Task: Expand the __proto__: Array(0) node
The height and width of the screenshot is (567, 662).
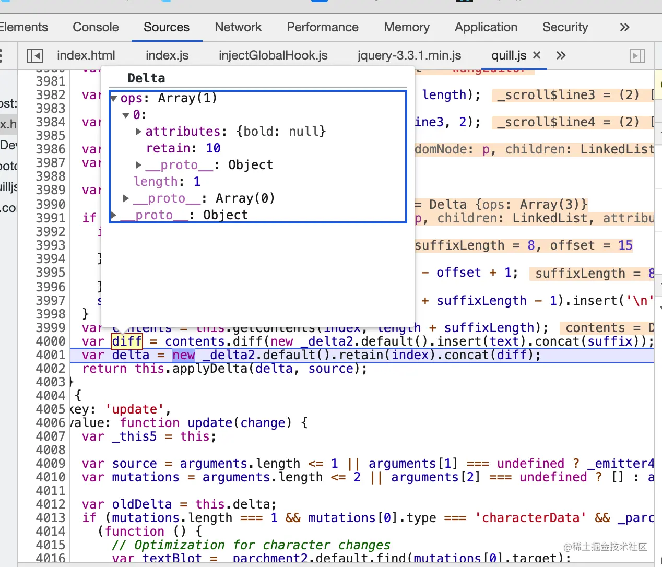Action: (x=126, y=198)
